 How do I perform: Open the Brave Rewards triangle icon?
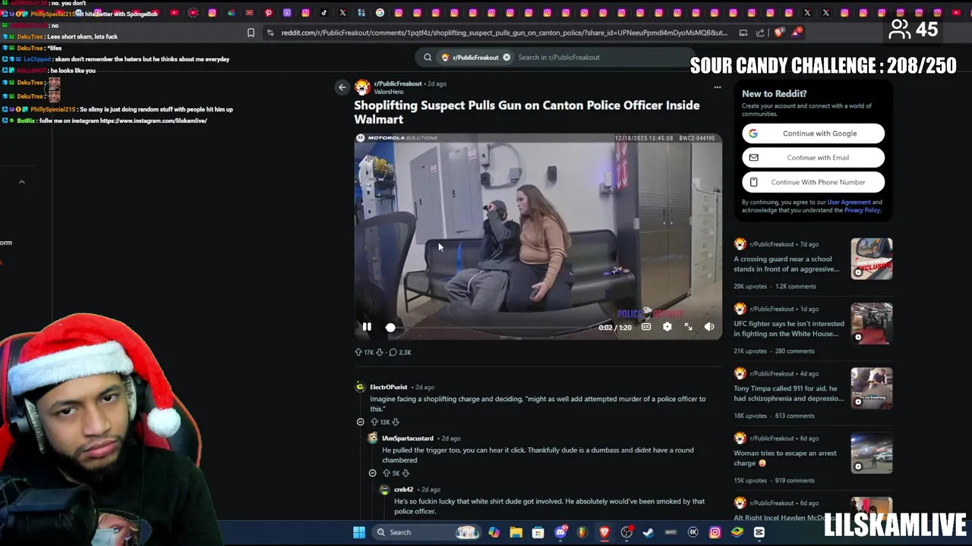[x=796, y=33]
